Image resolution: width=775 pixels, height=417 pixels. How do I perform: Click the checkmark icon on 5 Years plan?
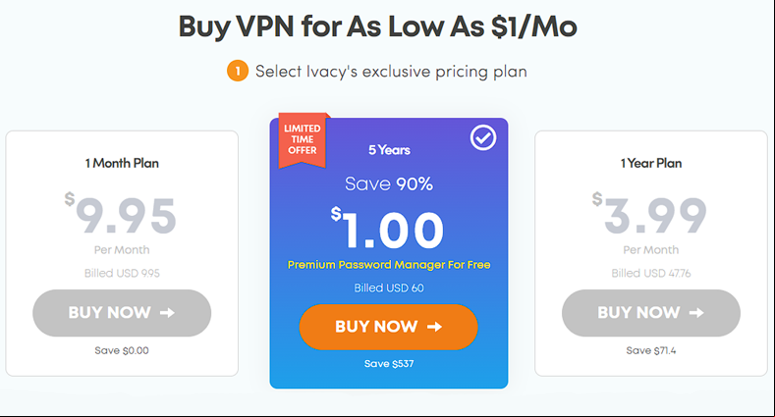(x=483, y=137)
